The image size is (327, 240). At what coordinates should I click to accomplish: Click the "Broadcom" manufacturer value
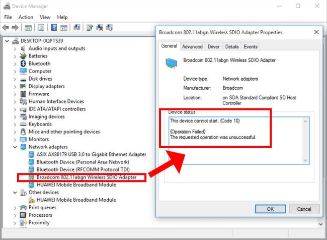pos(233,88)
